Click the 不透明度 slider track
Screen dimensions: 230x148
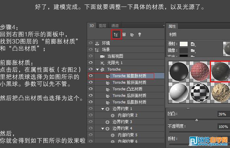point(199,132)
